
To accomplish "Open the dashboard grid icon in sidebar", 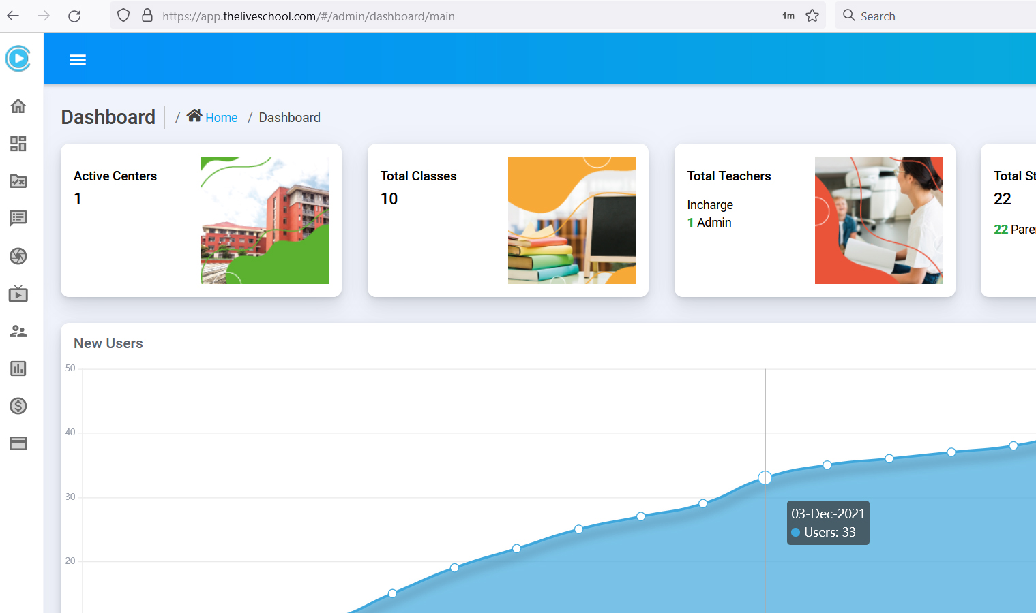I will click(x=18, y=144).
